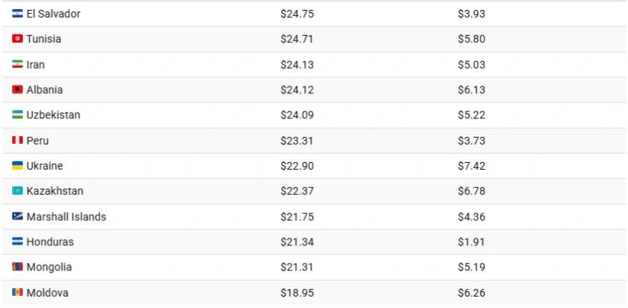This screenshot has width=628, height=308.
Task: Click the Kazakhstan flag icon
Action: click(18, 191)
